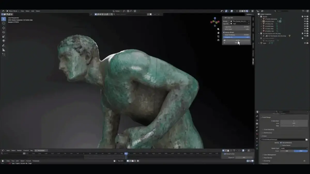Click the editor type icon in viewport header
Image resolution: width=310 pixels, height=174 pixels.
[3, 11]
